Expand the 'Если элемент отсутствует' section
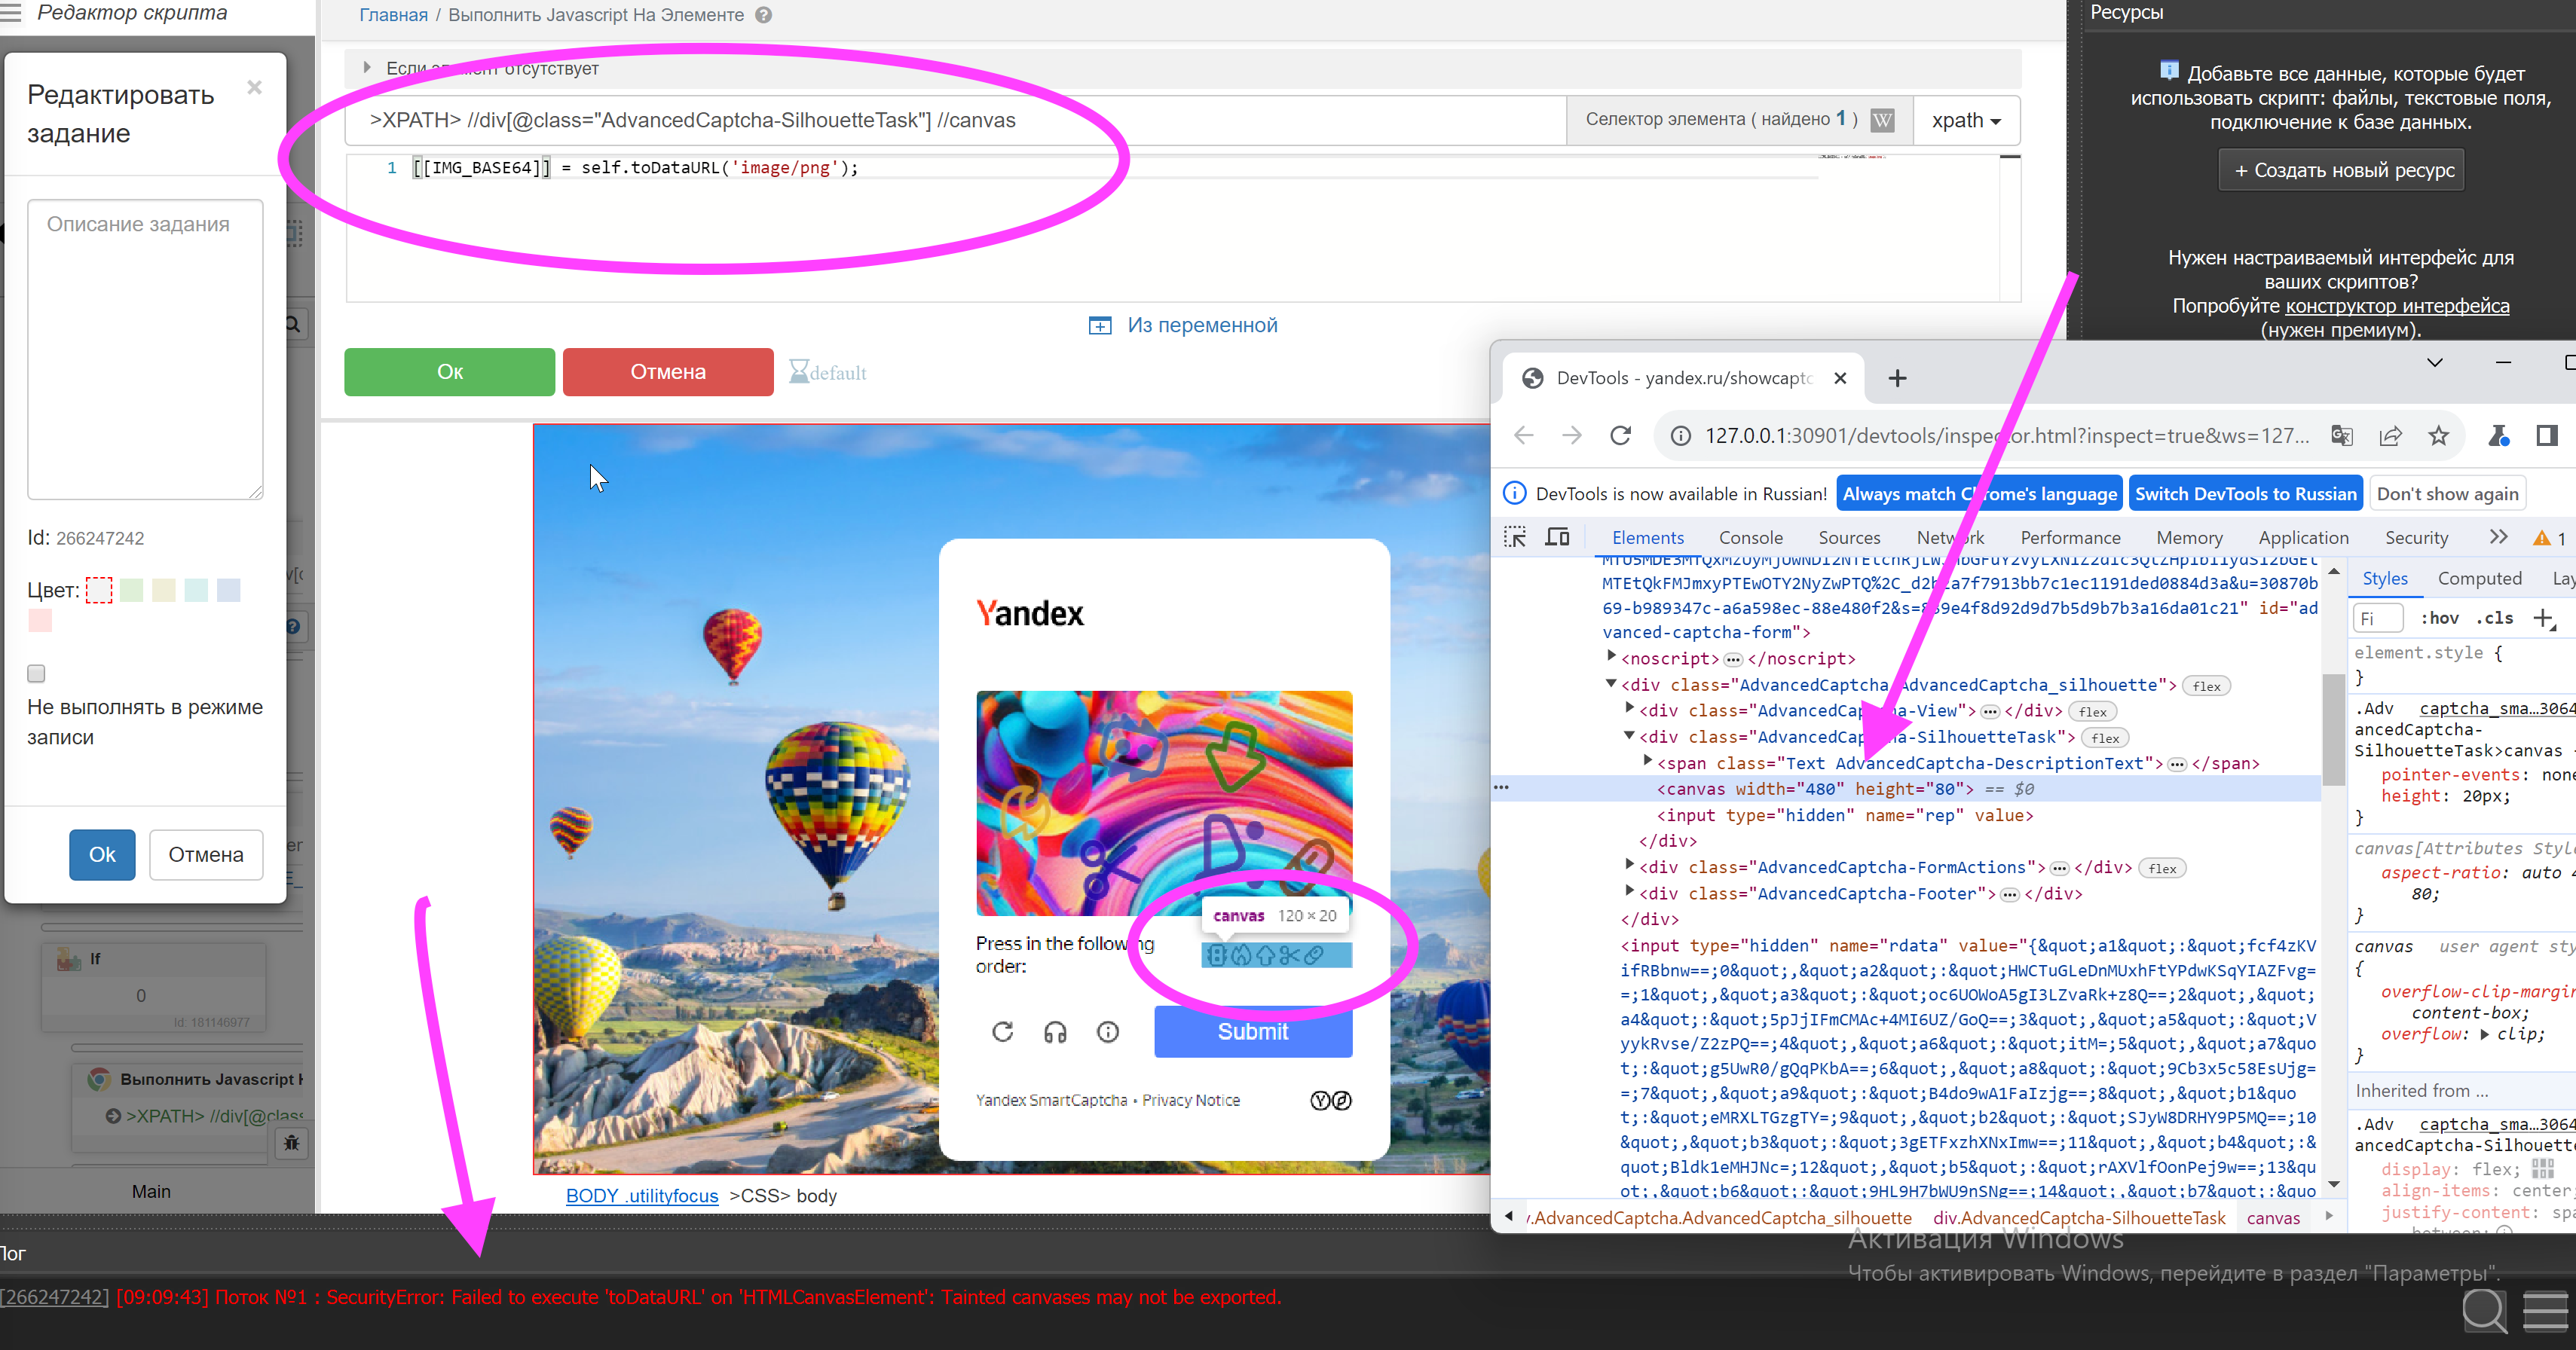This screenshot has width=2576, height=1350. click(367, 68)
